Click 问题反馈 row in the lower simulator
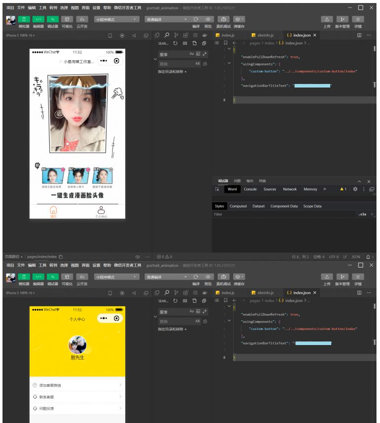This screenshot has height=423, width=380. coord(77,408)
